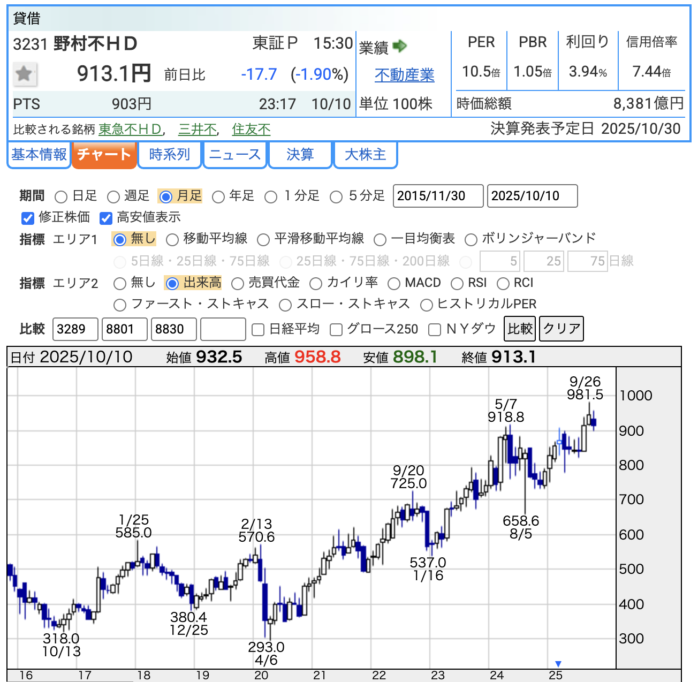Choose the MACD indicator radio button

[x=394, y=284]
